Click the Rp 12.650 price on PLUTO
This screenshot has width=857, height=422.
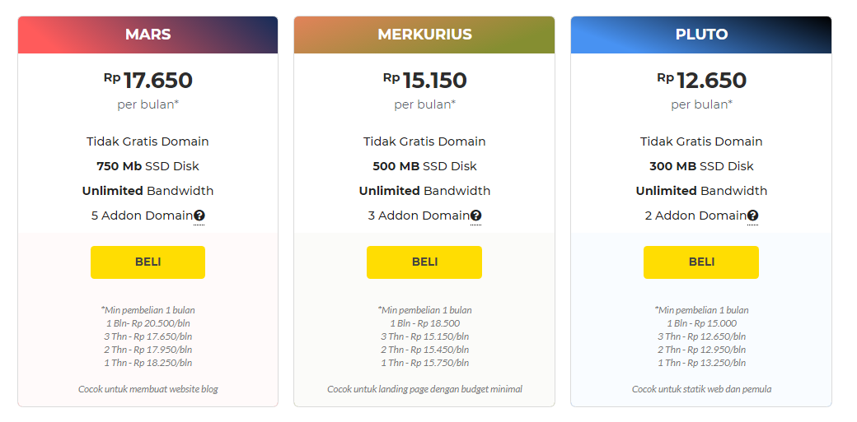(702, 81)
